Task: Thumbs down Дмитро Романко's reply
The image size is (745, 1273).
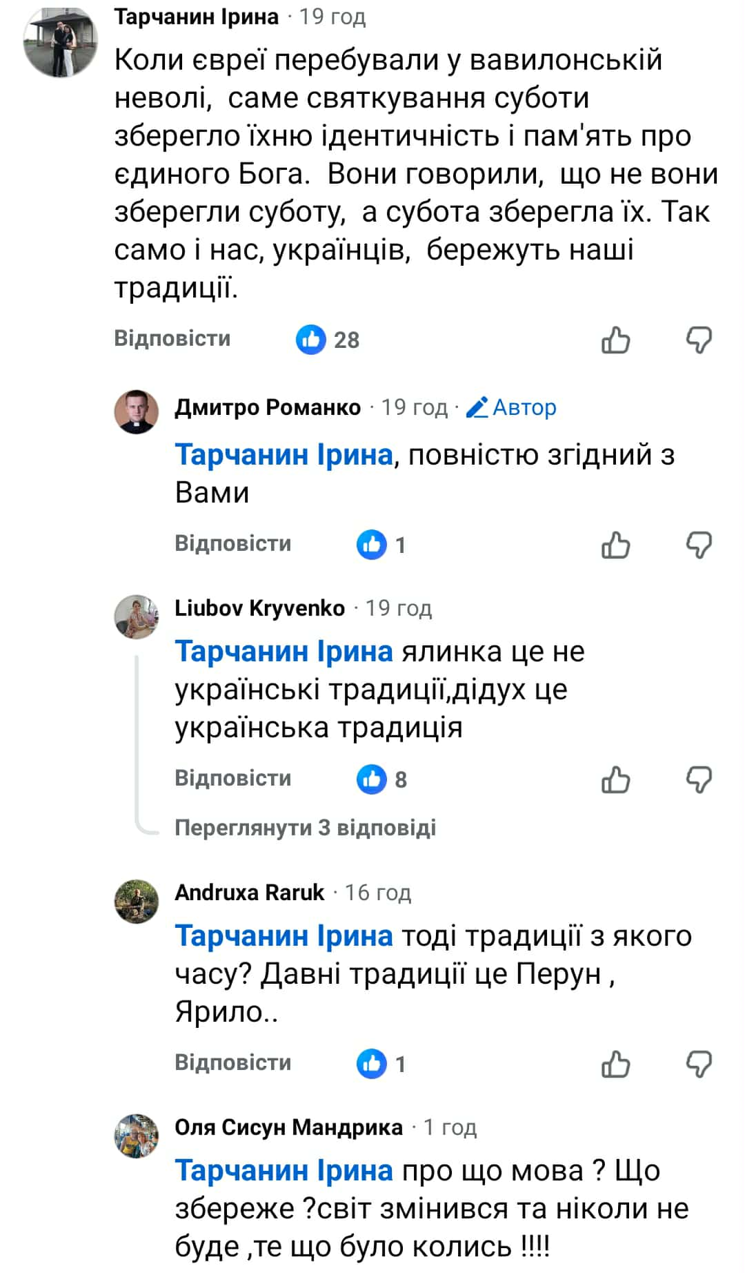Action: pyautogui.click(x=699, y=545)
